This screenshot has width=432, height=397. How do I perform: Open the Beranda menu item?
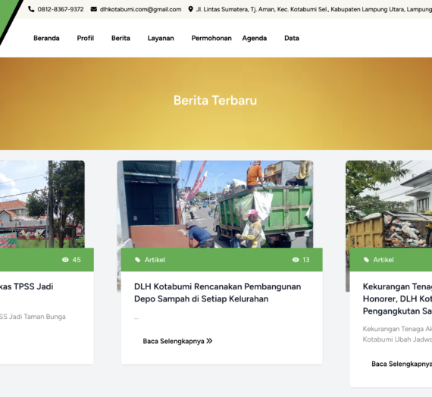tap(46, 38)
